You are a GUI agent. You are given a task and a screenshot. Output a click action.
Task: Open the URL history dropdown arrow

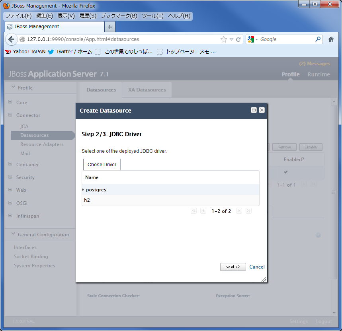click(x=231, y=39)
